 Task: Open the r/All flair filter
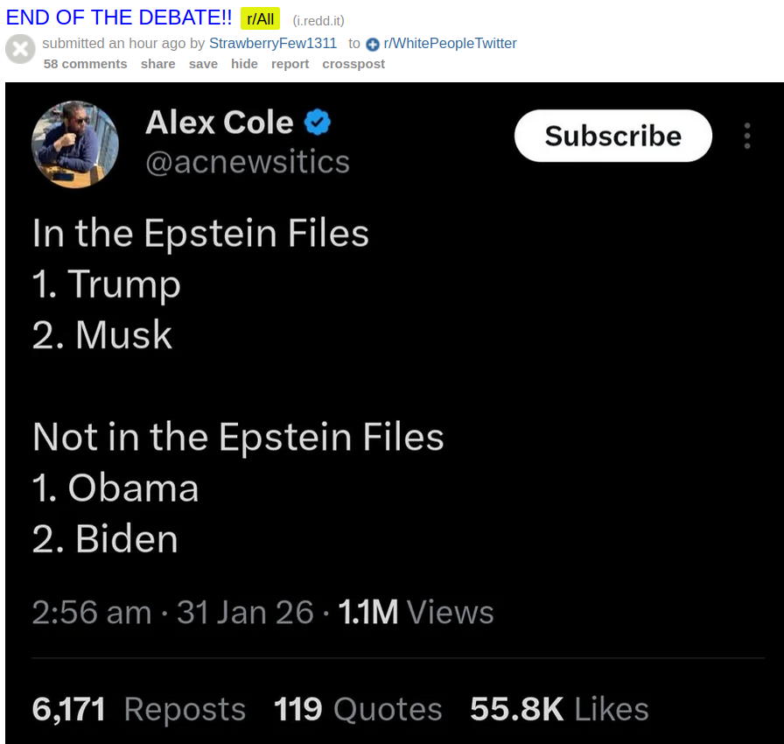[259, 18]
